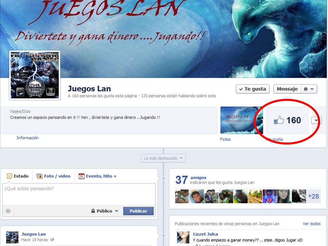Click the 'Creamos un espacio pensando en ti' description
The height and width of the screenshot is (246, 328).
coord(85,117)
